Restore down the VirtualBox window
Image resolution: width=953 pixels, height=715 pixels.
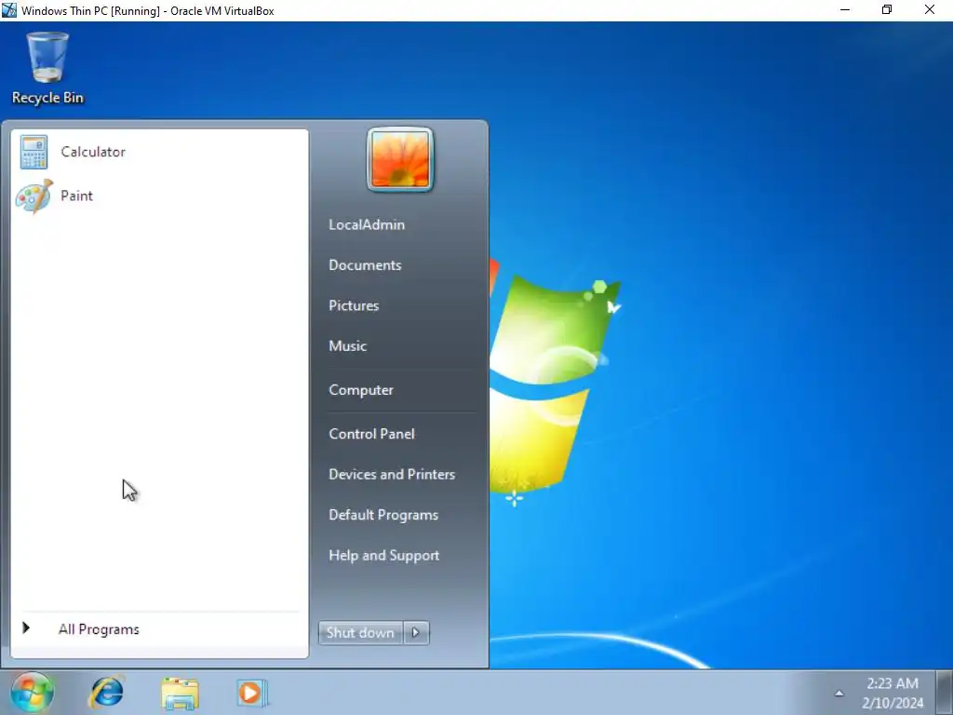pos(887,10)
